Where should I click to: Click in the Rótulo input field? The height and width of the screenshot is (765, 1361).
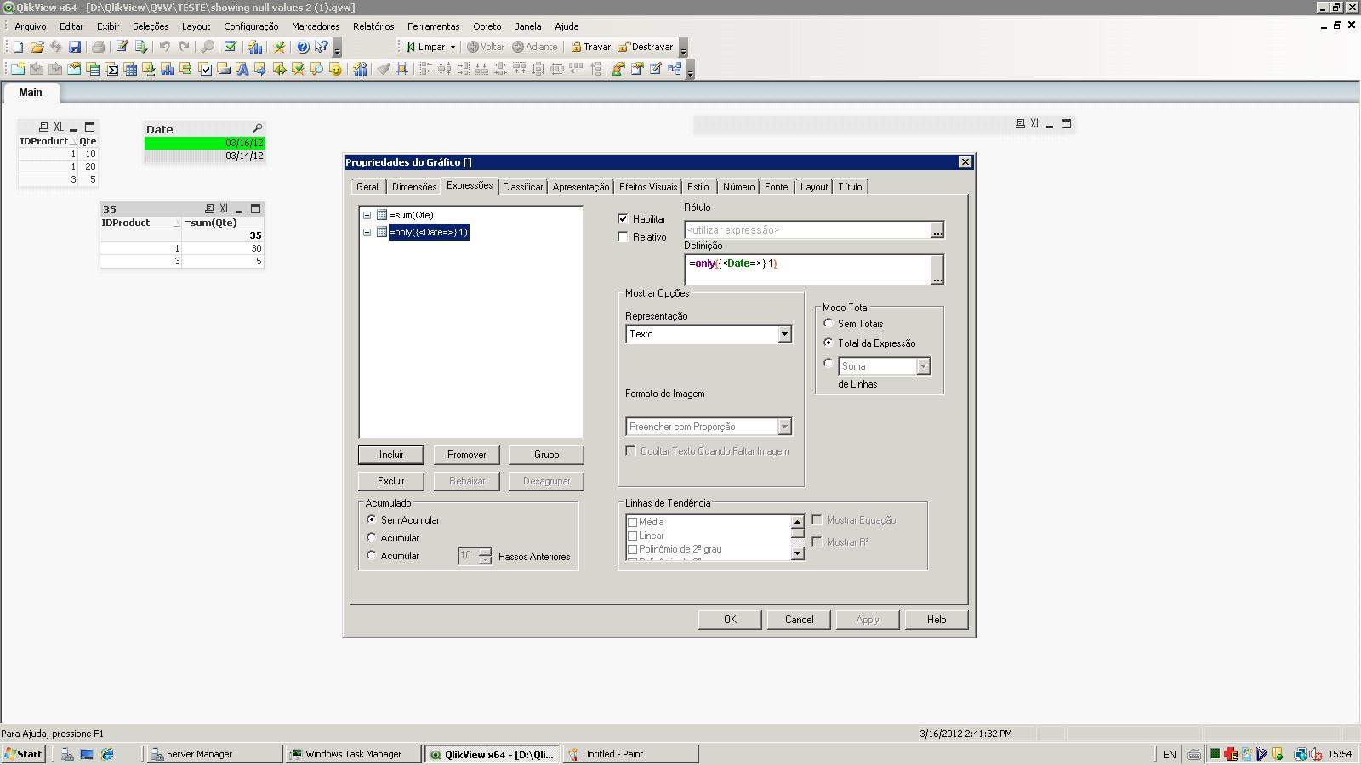click(x=807, y=230)
